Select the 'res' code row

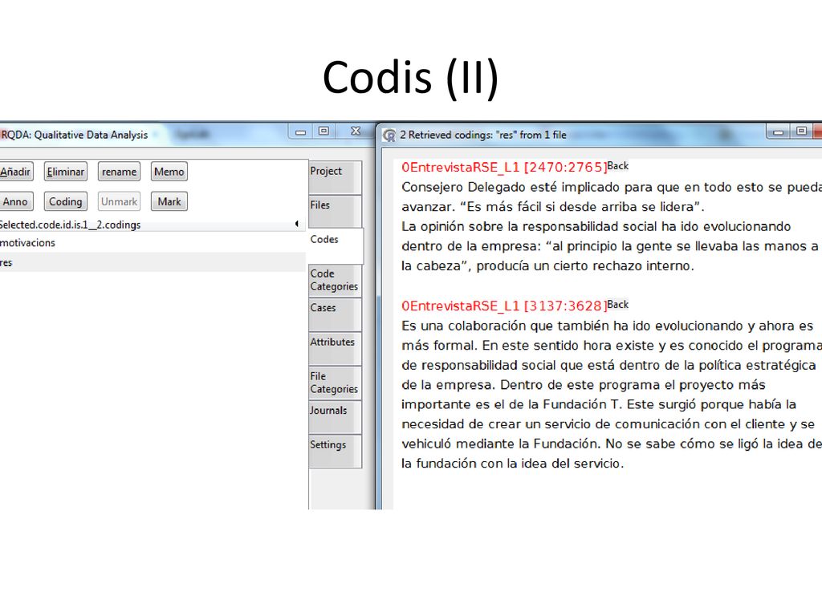(x=153, y=262)
